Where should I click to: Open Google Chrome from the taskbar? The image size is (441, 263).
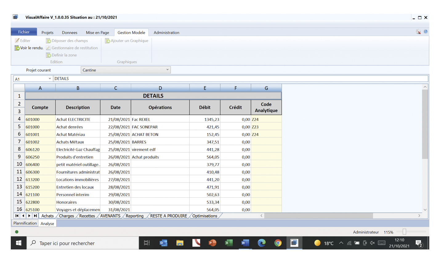(x=278, y=243)
